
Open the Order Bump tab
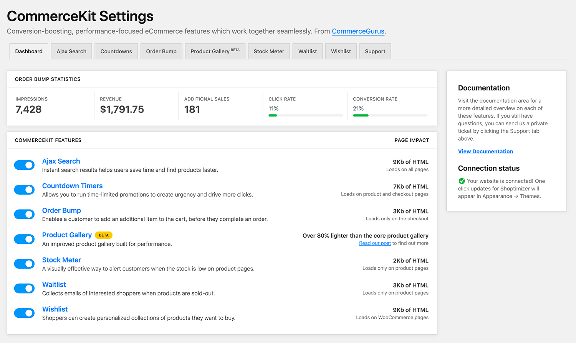(x=161, y=51)
